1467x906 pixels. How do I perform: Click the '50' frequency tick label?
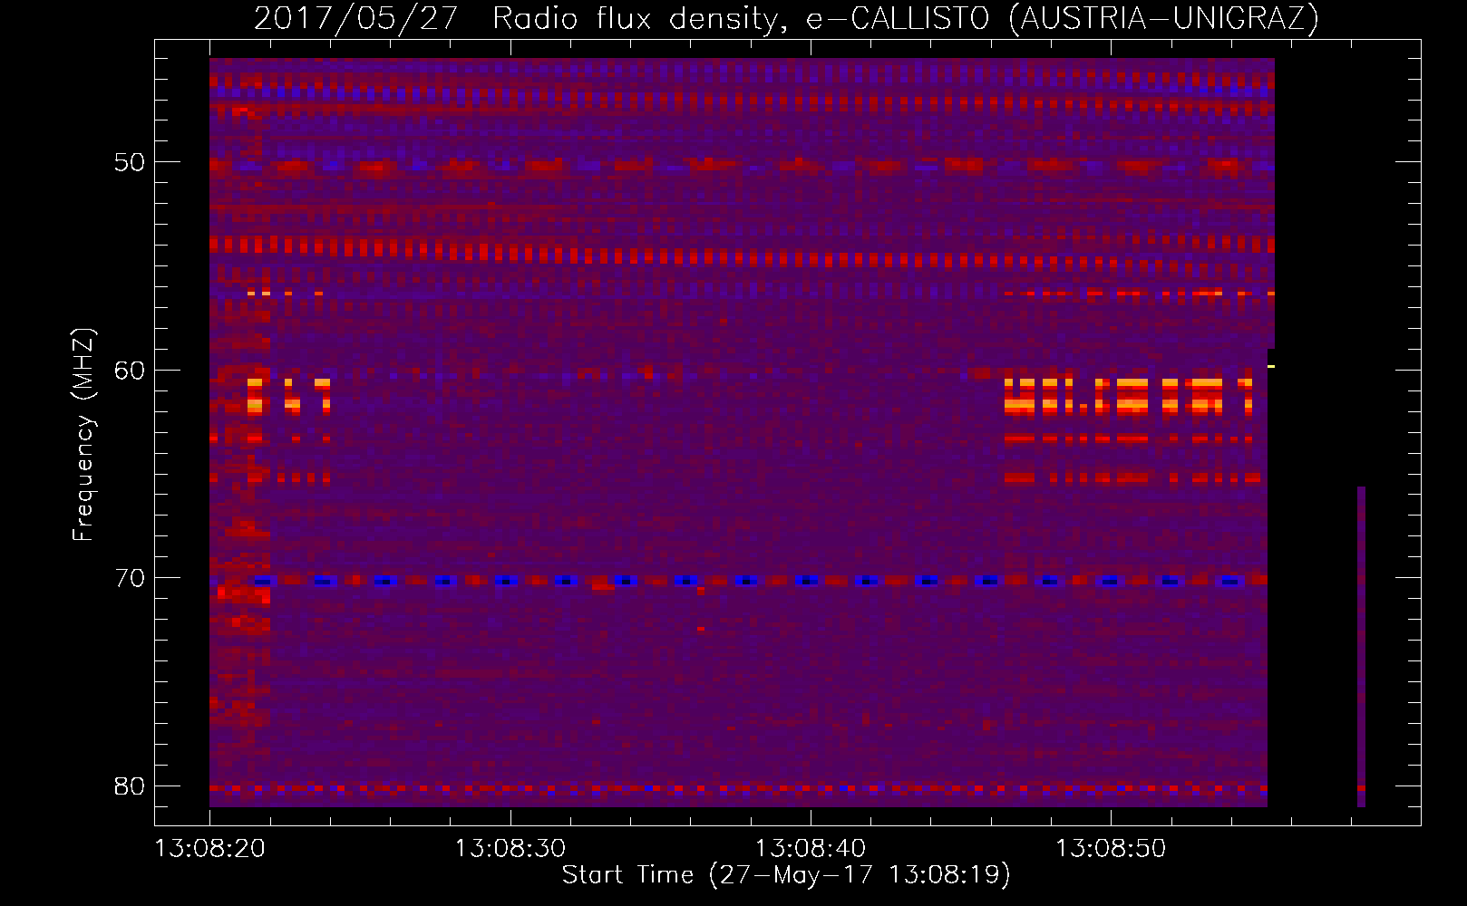coord(130,162)
